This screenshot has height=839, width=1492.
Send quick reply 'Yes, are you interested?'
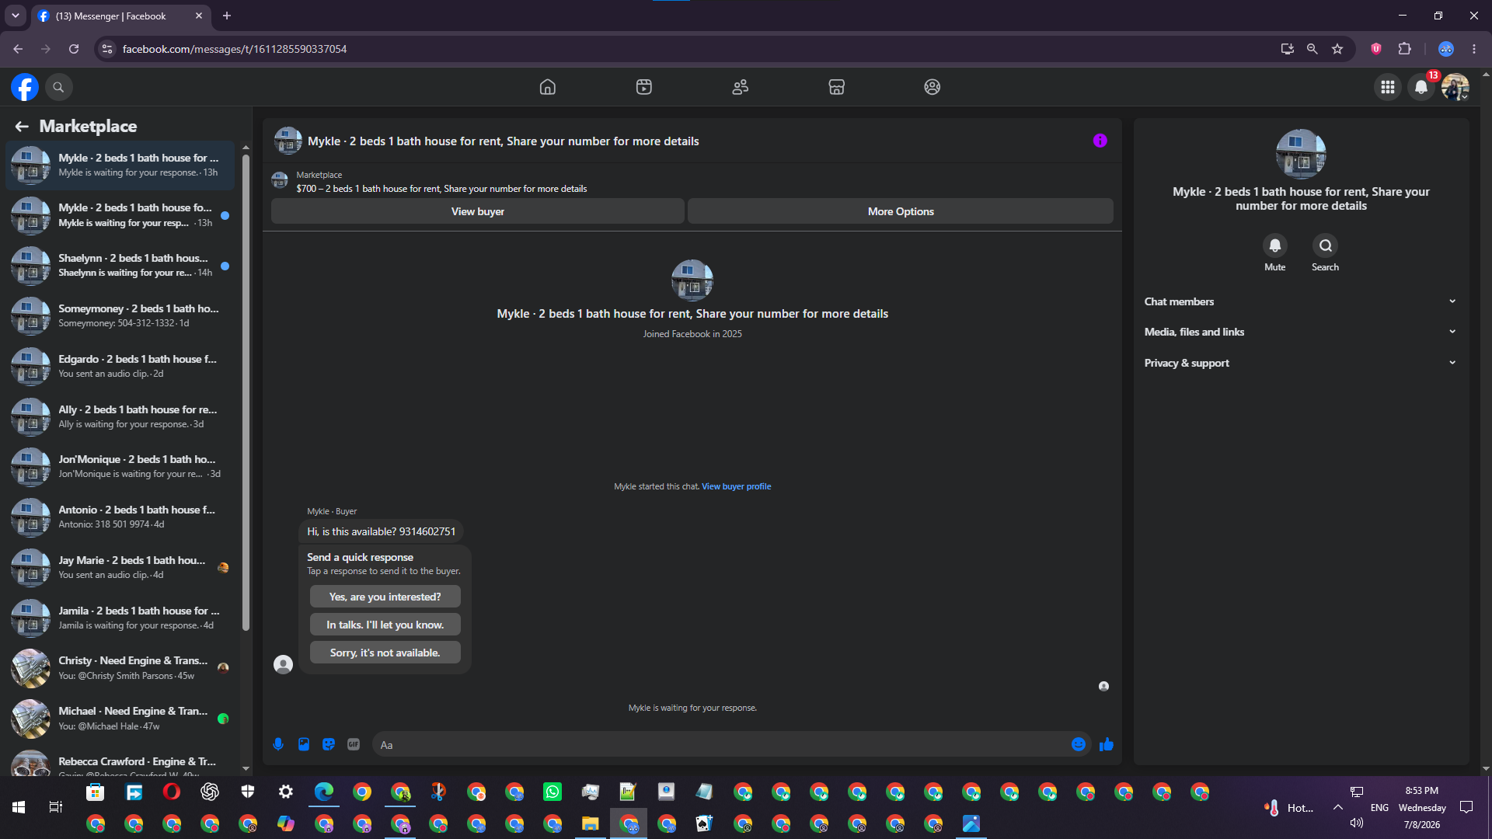[x=385, y=597]
